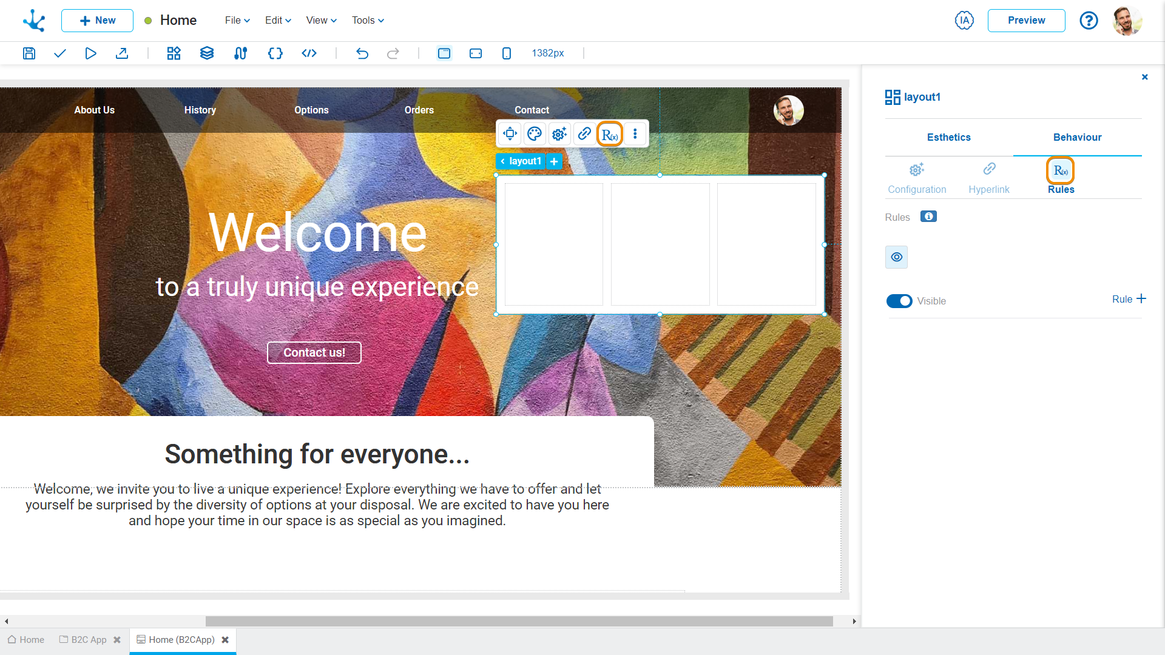Viewport: 1165px width, 655px height.
Task: Click the Rules tab in Behaviour panel
Action: [1060, 176]
